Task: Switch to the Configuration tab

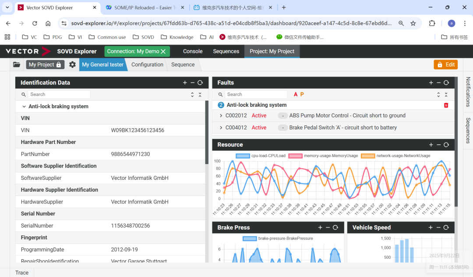Action: (x=147, y=64)
